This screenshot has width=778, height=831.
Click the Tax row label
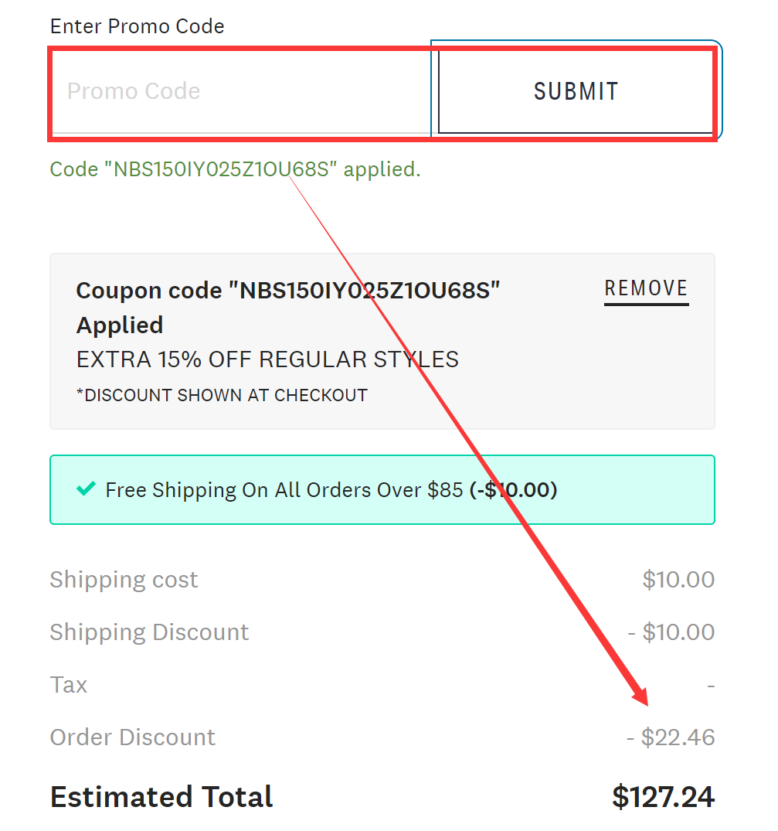point(68,684)
